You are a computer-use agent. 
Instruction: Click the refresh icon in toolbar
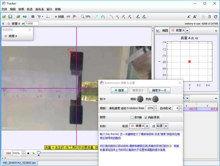(x=215, y=17)
